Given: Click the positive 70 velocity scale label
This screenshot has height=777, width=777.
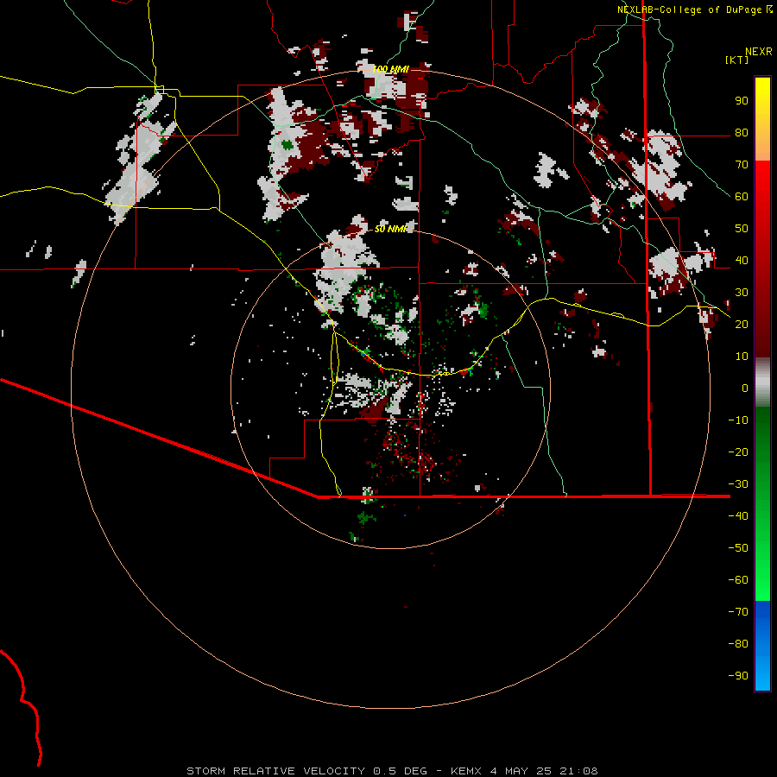Looking at the screenshot, I should tap(742, 165).
